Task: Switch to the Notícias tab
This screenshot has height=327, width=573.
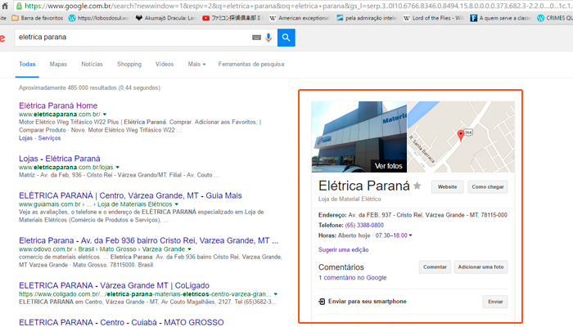Action: (x=92, y=65)
